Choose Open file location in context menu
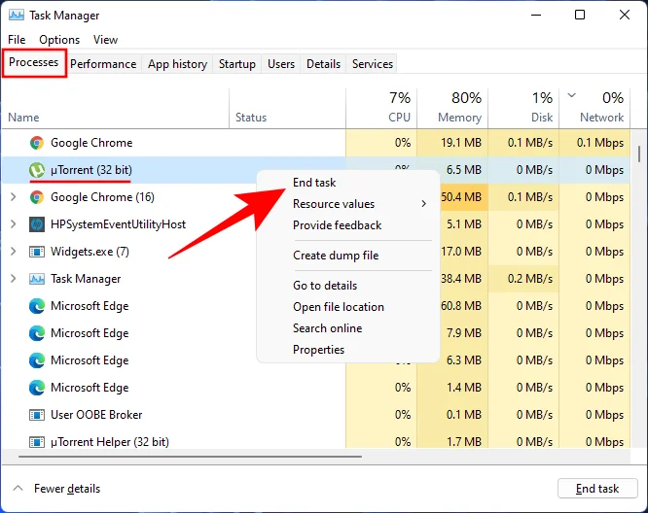Image resolution: width=648 pixels, height=513 pixels. [x=339, y=307]
